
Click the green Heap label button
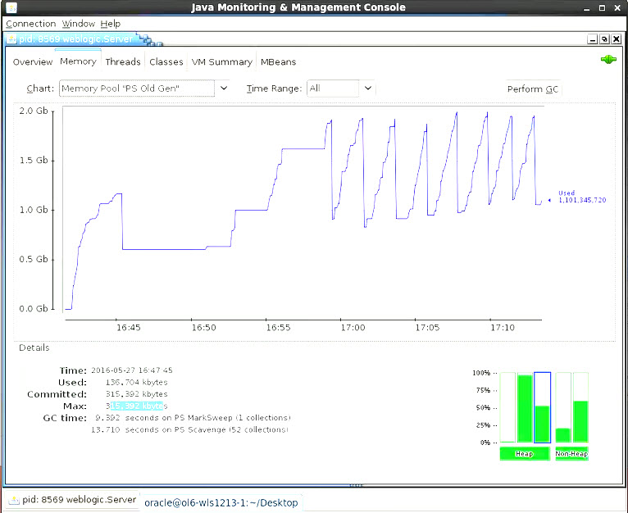[525, 454]
